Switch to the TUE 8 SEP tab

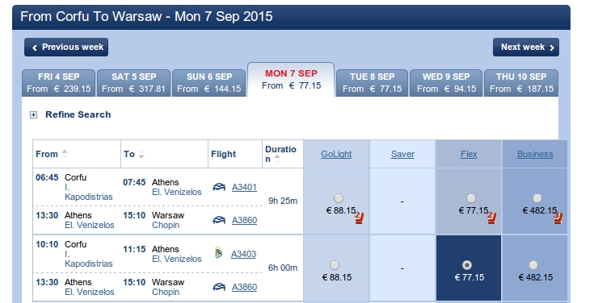373,83
